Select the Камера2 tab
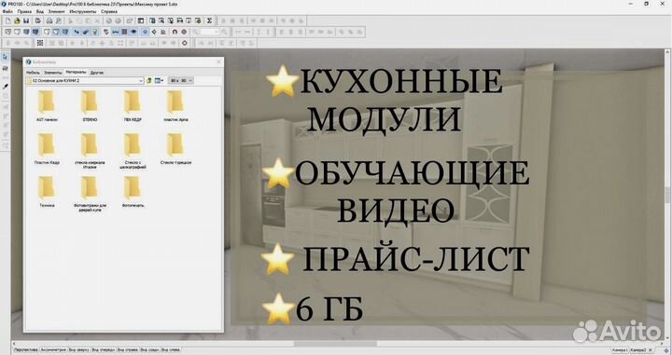The width and height of the screenshot is (672, 355). [638, 349]
